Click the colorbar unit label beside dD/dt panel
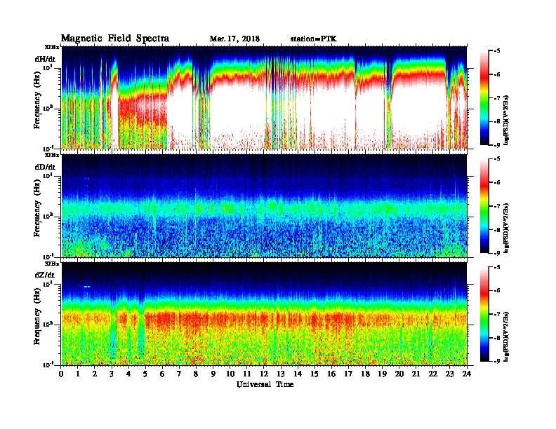This screenshot has width=556, height=429. 506,228
